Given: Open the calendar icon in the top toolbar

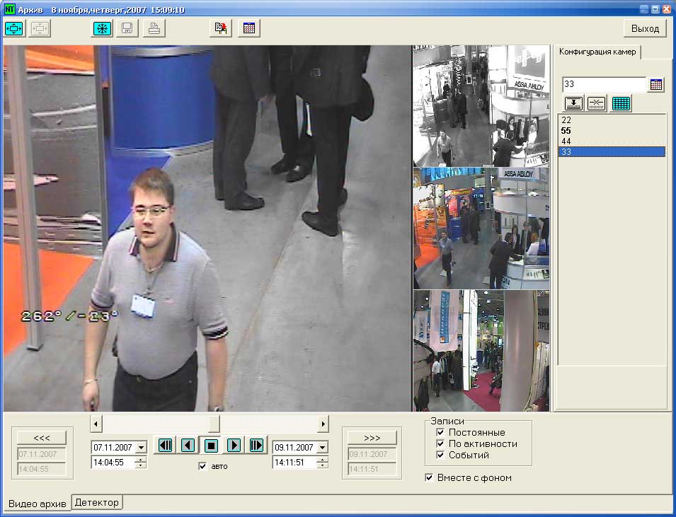Looking at the screenshot, I should click(249, 29).
